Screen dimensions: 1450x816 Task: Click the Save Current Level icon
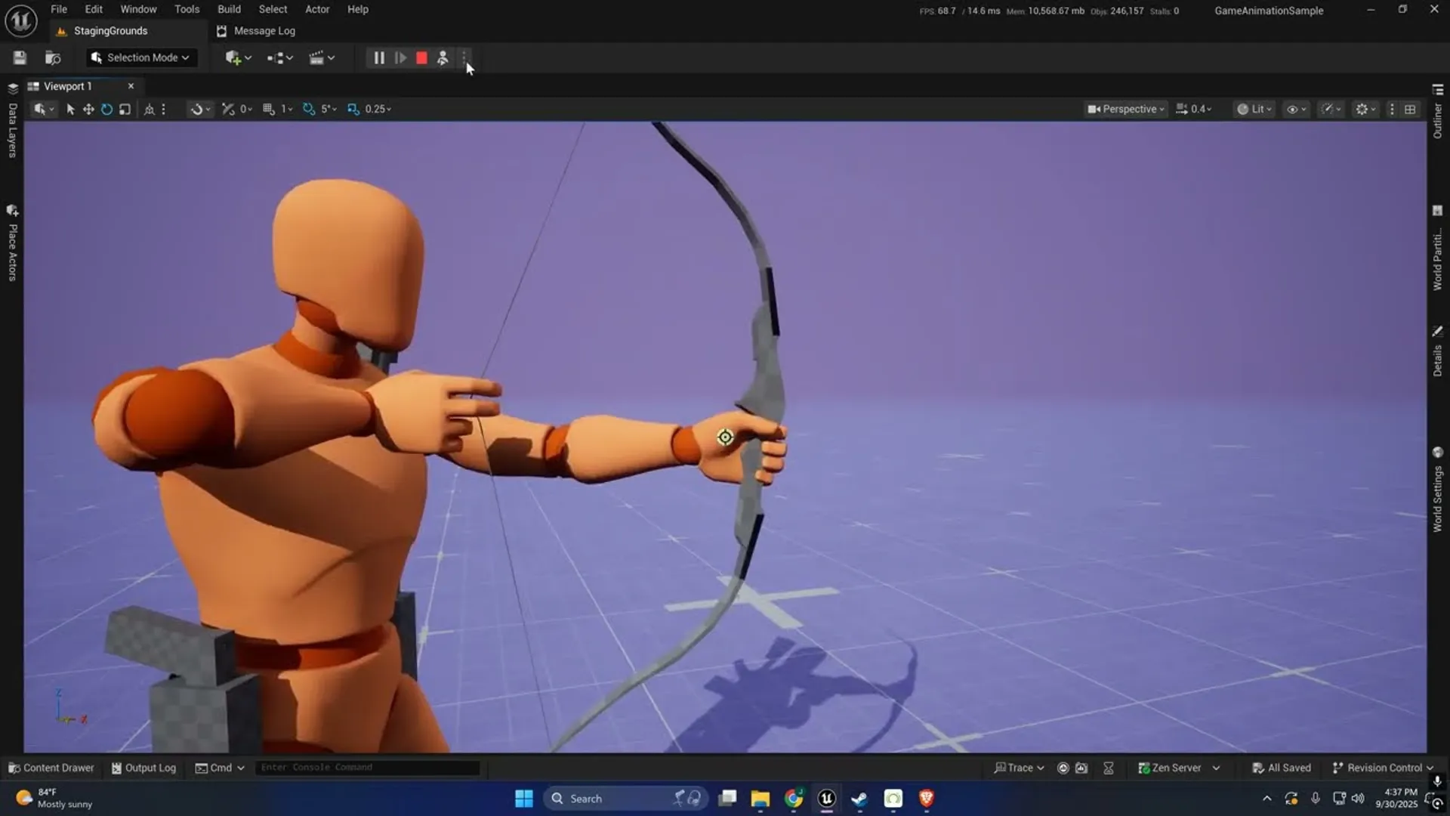(20, 57)
